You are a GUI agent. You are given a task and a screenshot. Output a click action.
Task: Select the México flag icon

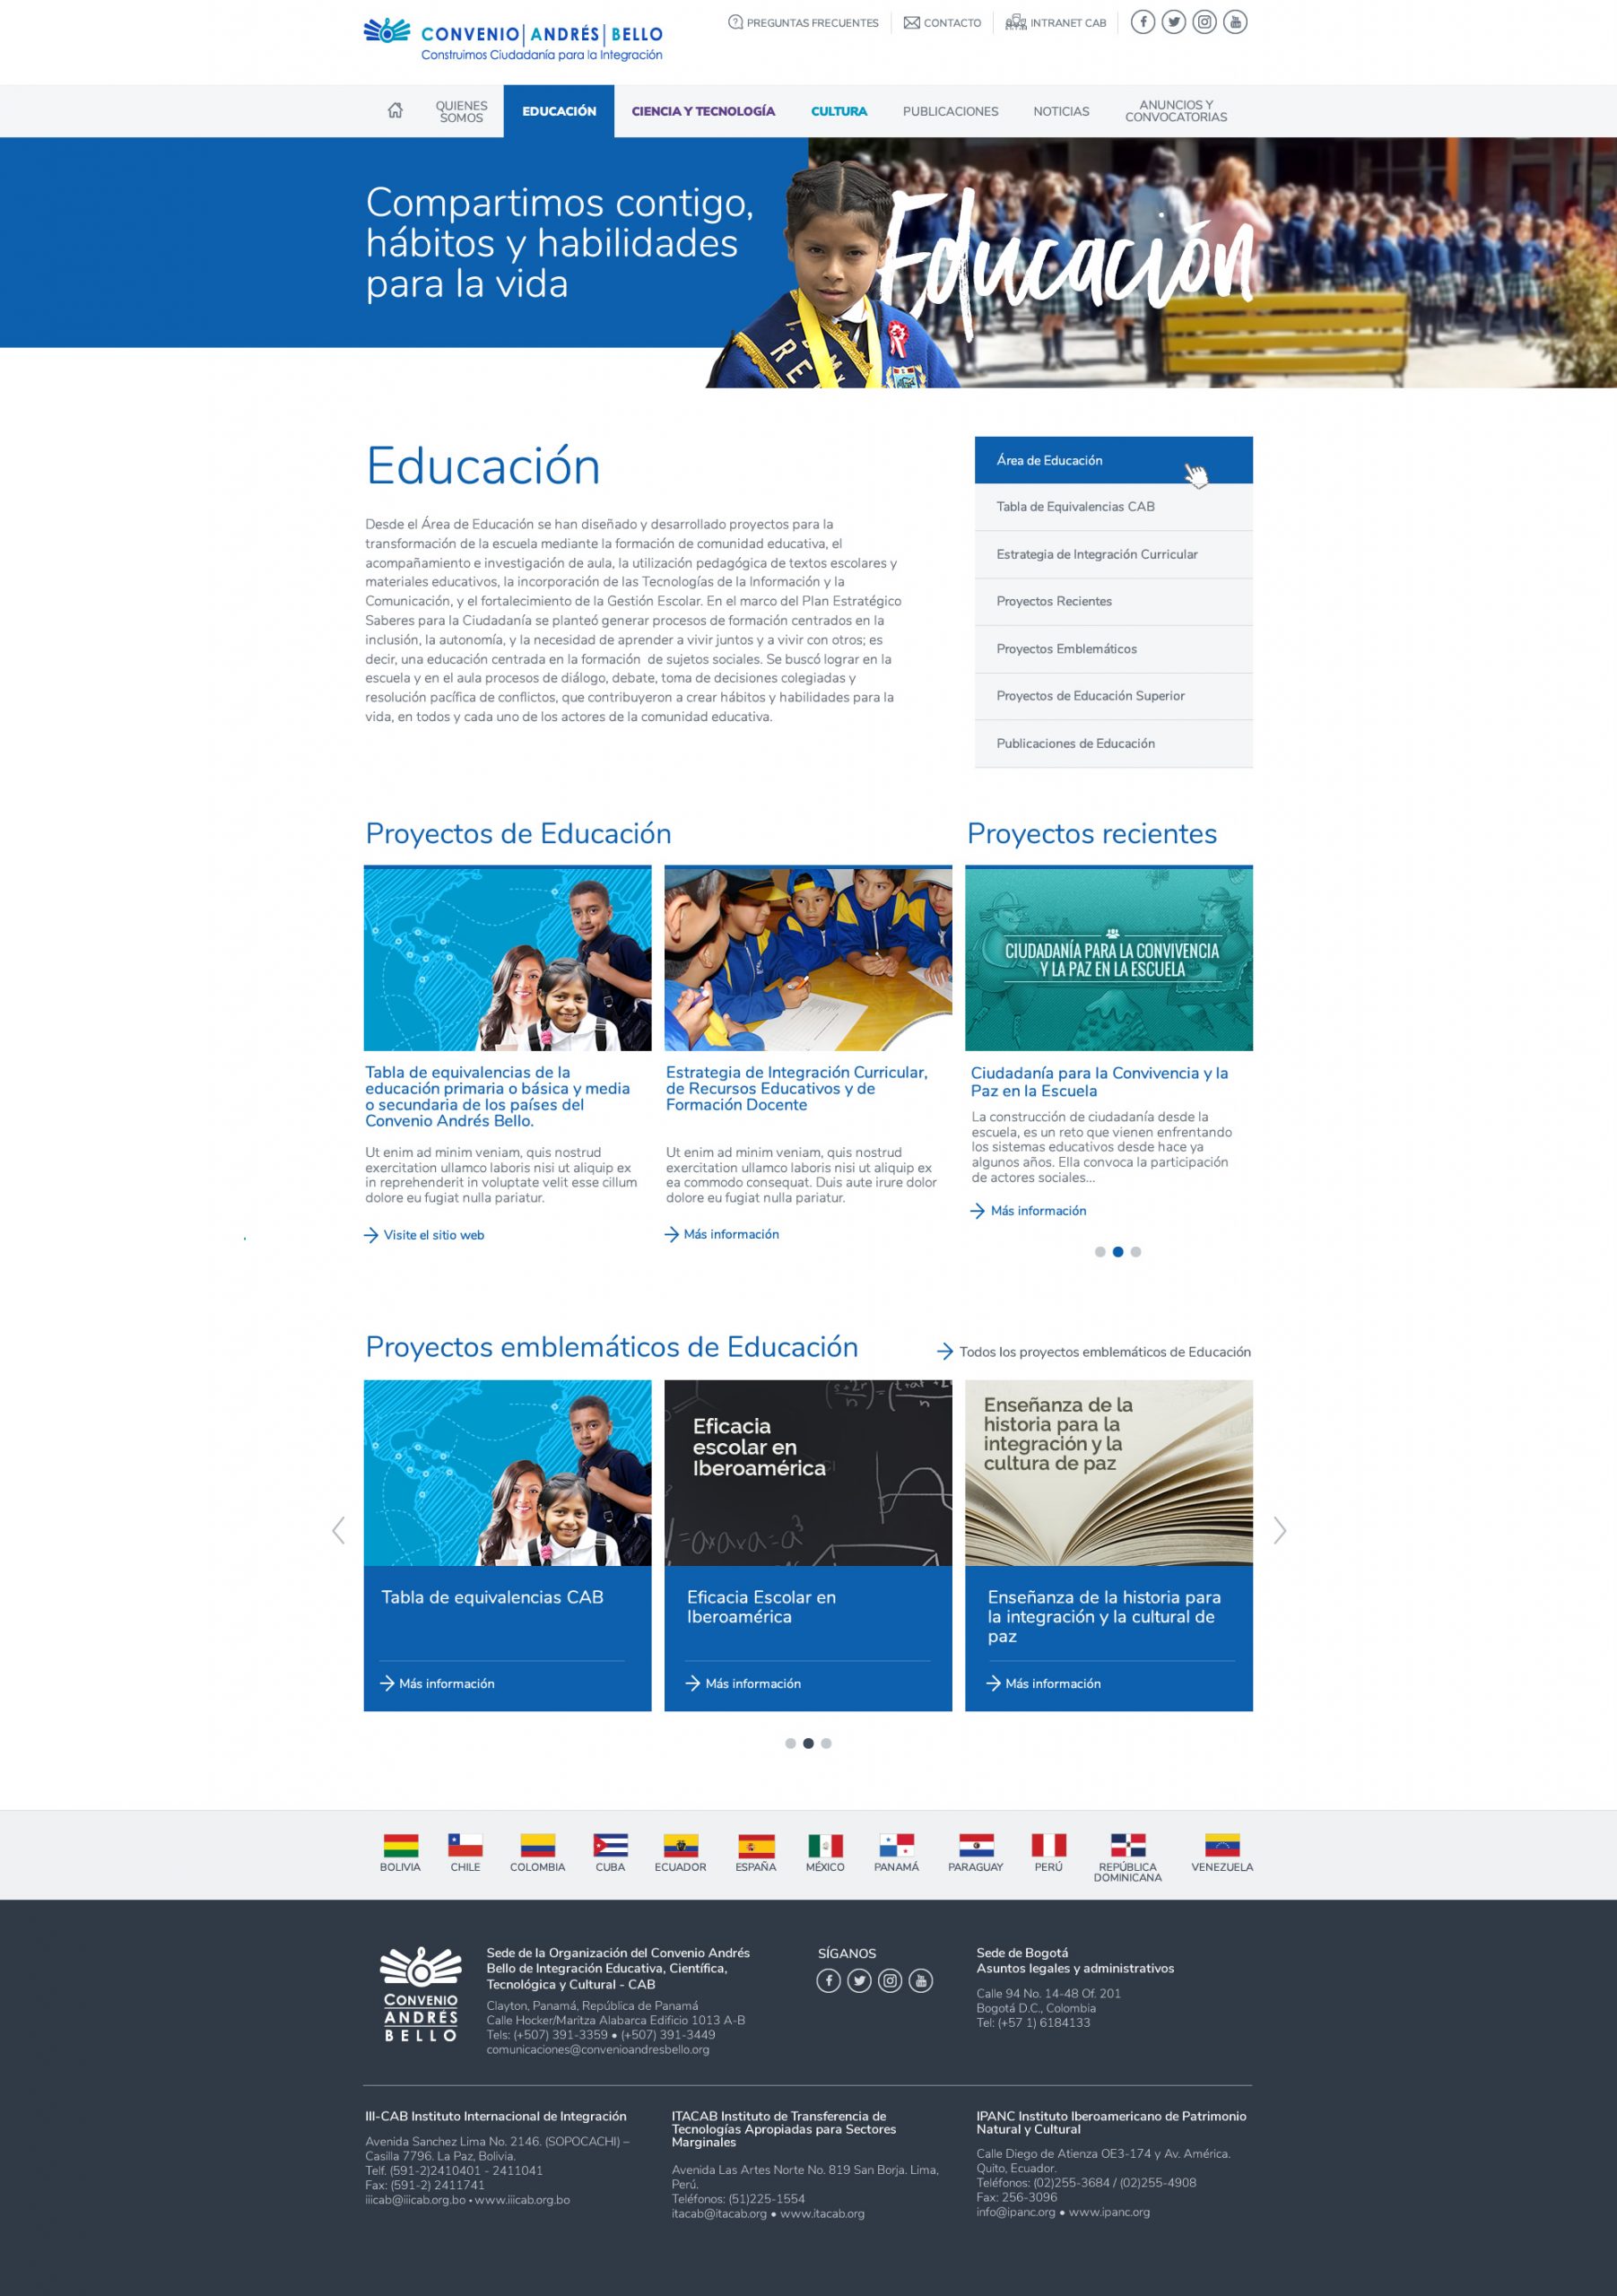tap(825, 1844)
